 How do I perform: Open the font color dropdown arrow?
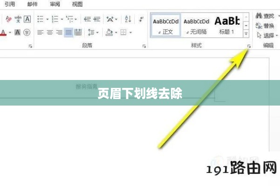coord(10,33)
